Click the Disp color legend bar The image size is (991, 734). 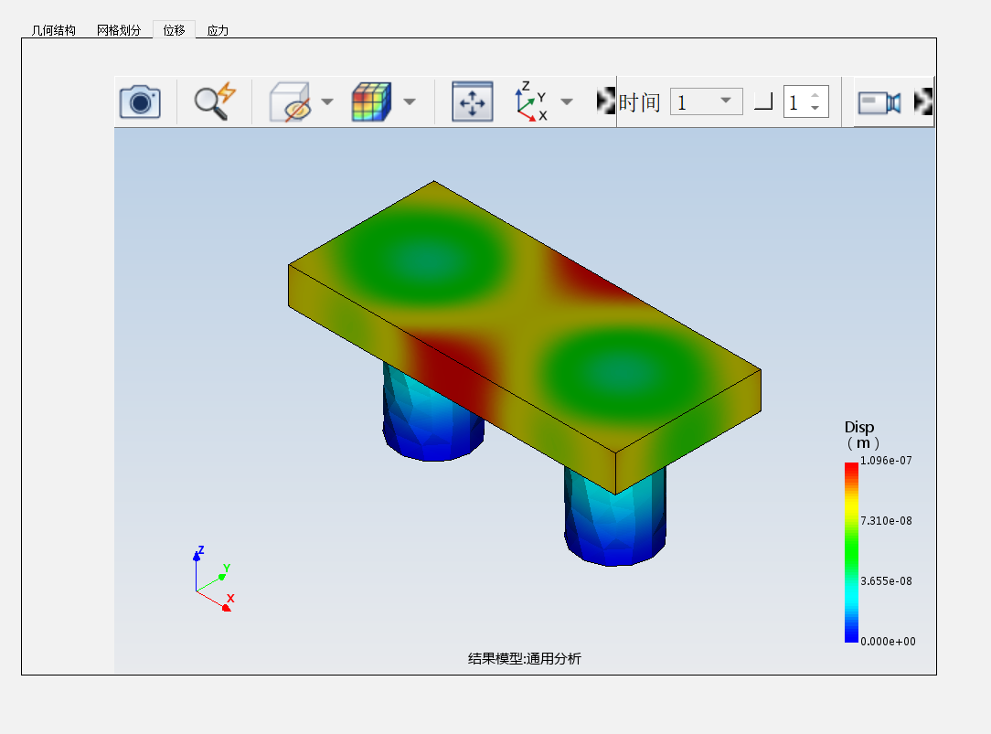tap(851, 552)
